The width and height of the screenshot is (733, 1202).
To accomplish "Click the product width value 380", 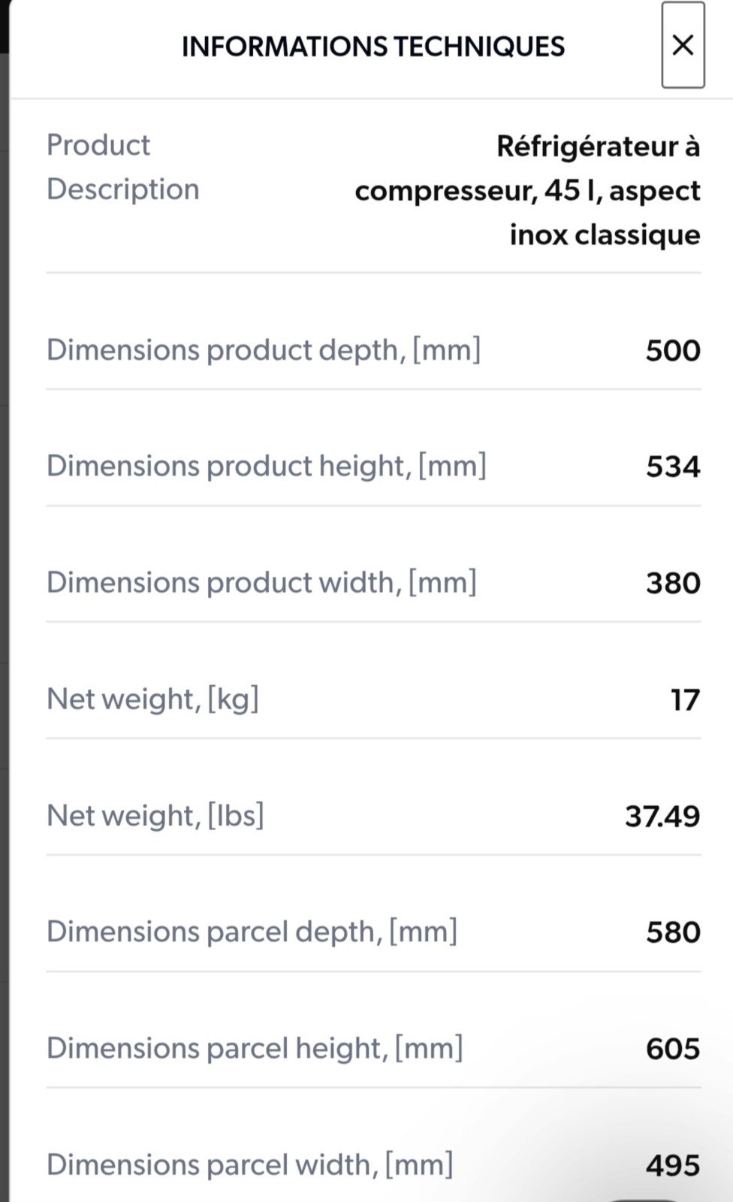I will coord(673,583).
